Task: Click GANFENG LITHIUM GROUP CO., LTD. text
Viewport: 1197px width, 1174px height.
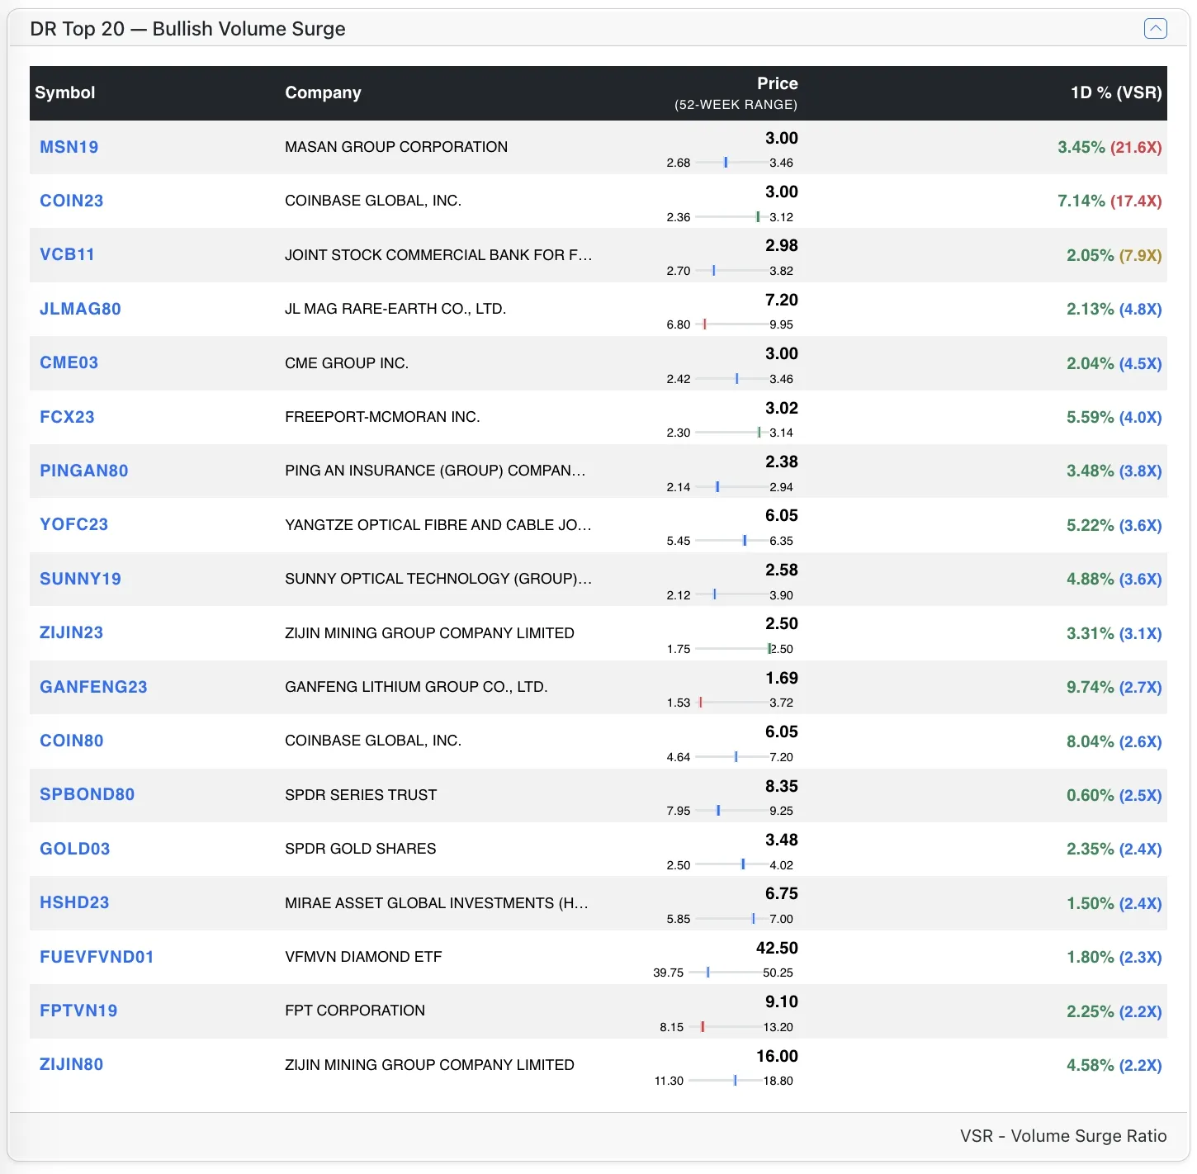Action: (416, 687)
